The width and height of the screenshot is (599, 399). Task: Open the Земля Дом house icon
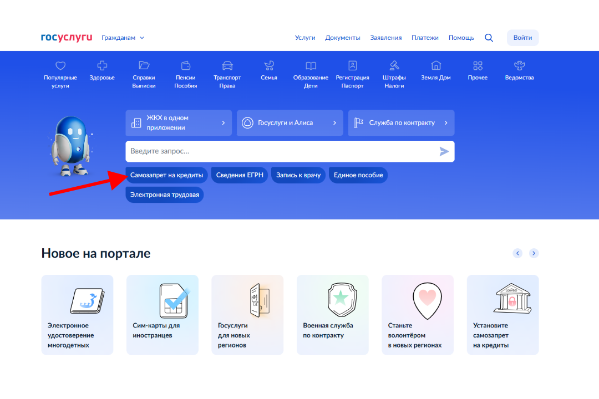[436, 65]
